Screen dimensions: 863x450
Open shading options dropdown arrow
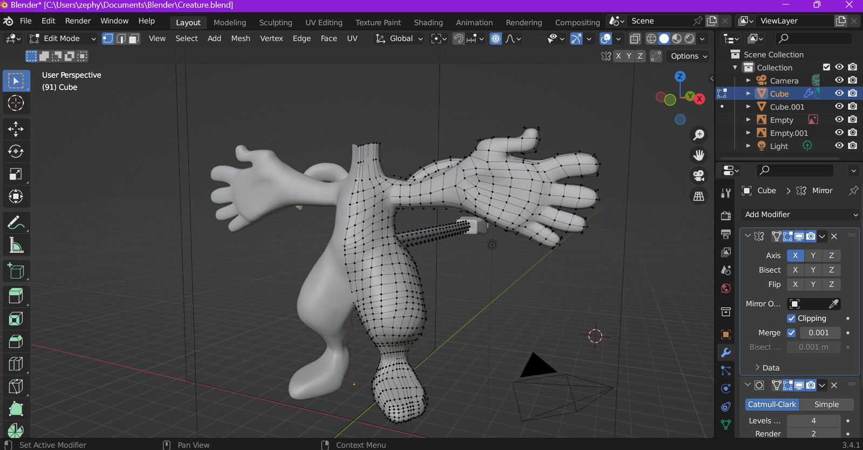pos(702,39)
